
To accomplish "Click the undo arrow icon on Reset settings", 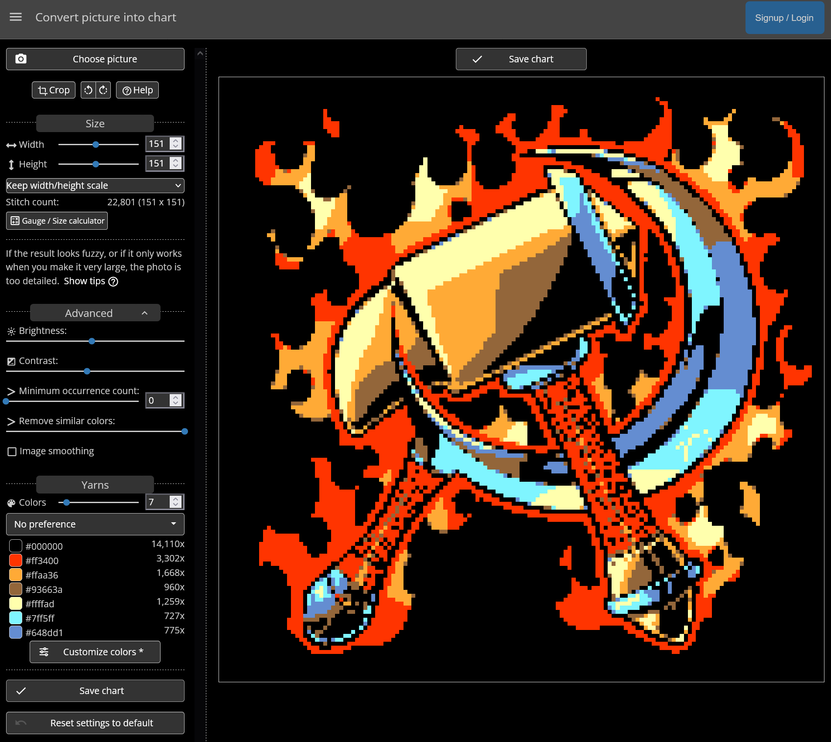I will (21, 723).
